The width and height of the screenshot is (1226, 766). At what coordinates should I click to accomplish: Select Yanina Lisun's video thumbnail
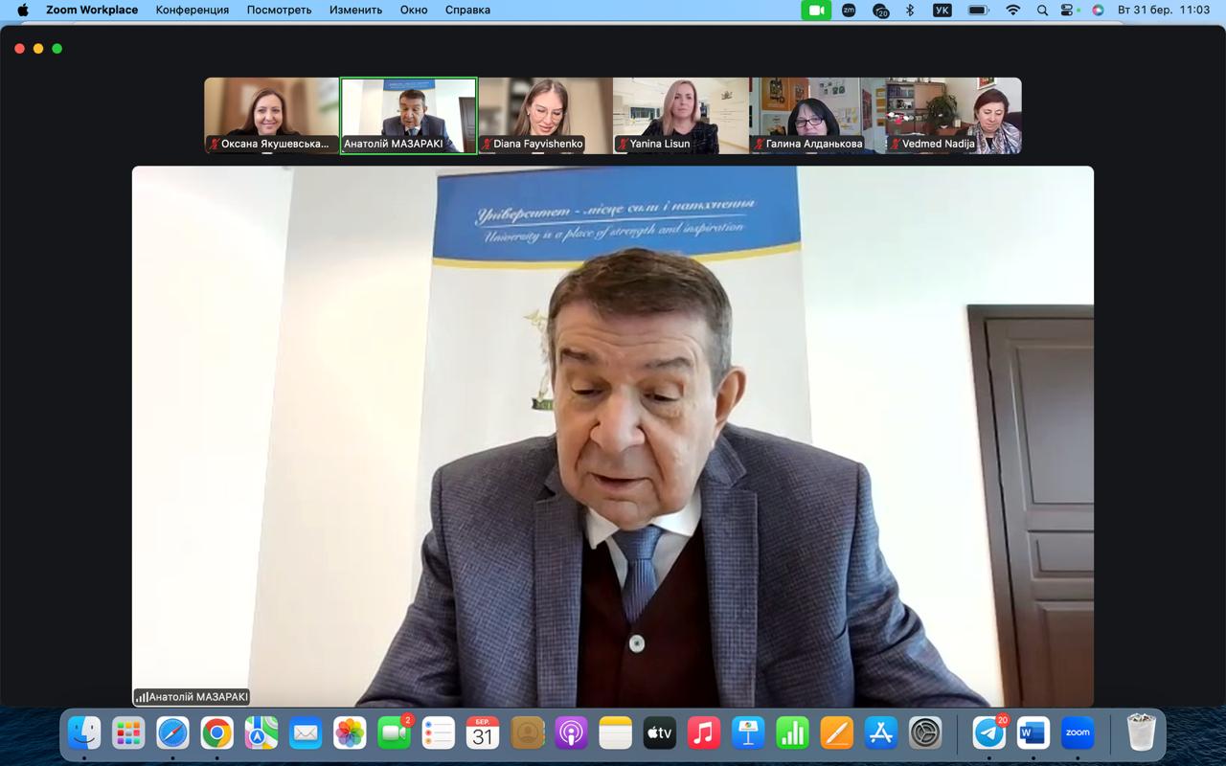point(680,115)
